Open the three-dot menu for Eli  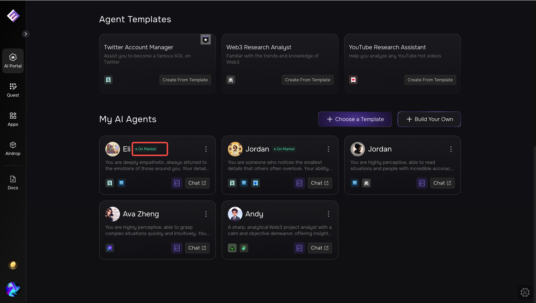coord(206,149)
